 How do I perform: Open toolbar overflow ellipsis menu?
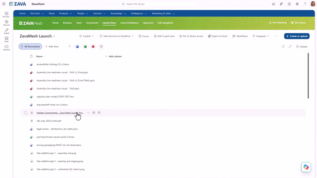click(275, 36)
